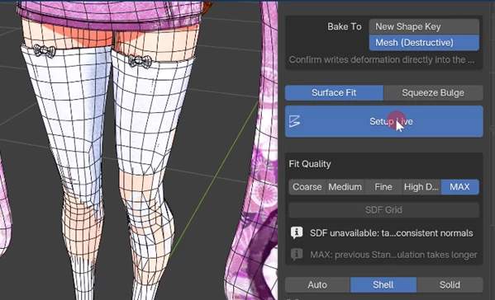Select the Solid collision mode
The width and height of the screenshot is (495, 300).
click(450, 285)
